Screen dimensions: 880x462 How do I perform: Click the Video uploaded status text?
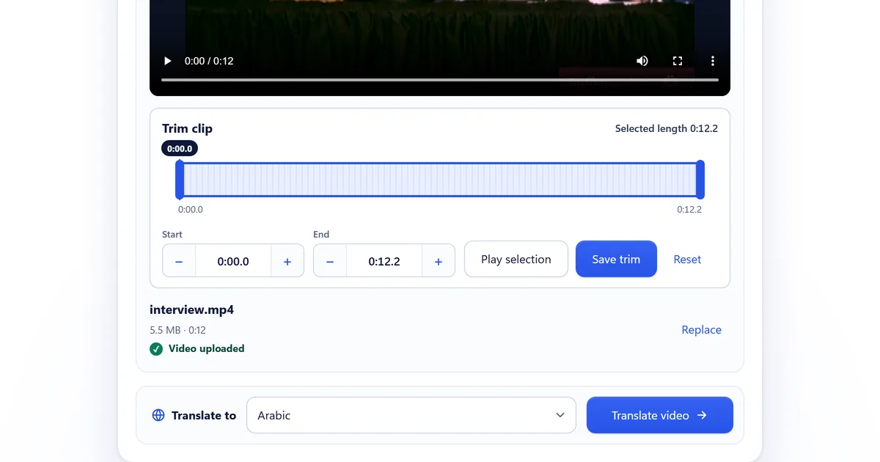coord(207,349)
